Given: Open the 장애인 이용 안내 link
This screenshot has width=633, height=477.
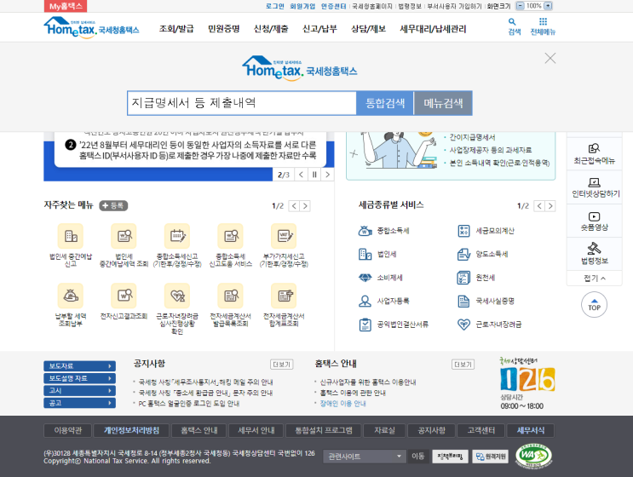Looking at the screenshot, I should click(342, 404).
